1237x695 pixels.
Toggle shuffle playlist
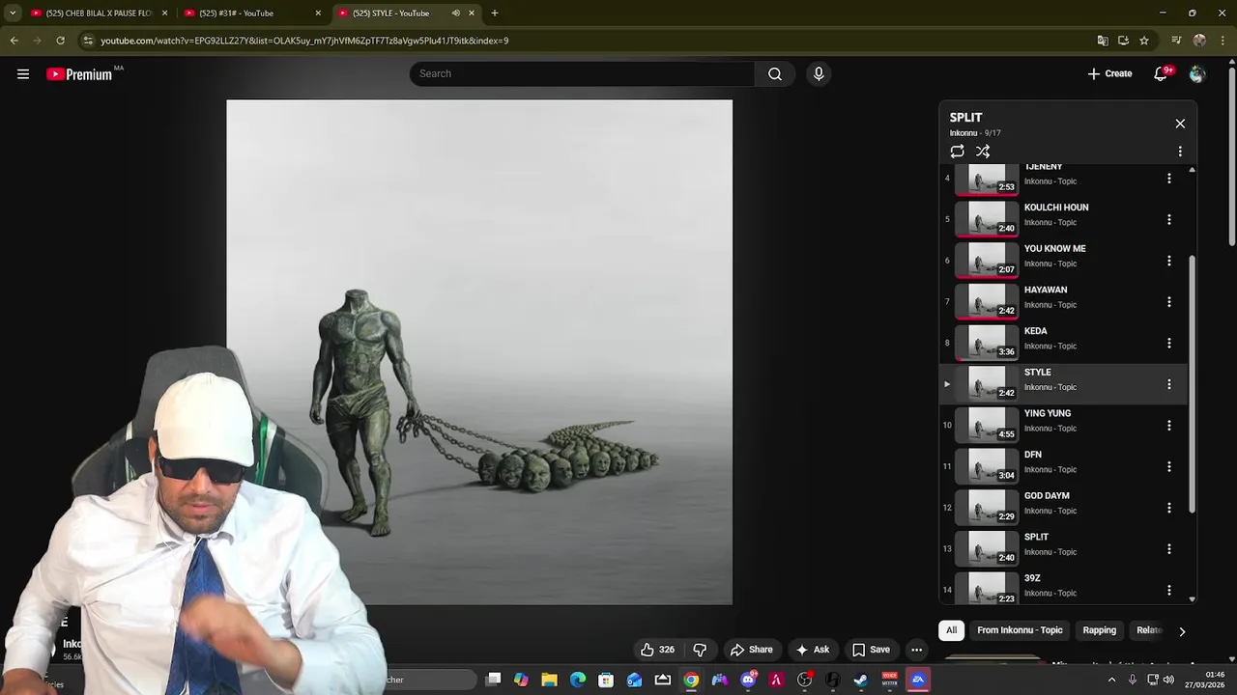click(983, 152)
